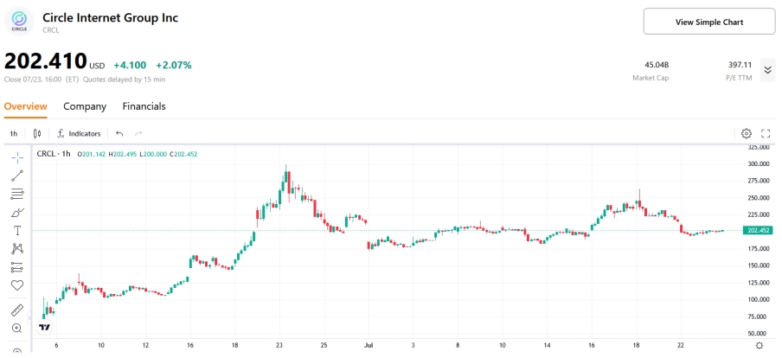This screenshot has width=782, height=358.
Task: Select the trend line drawing tool
Action: click(17, 175)
